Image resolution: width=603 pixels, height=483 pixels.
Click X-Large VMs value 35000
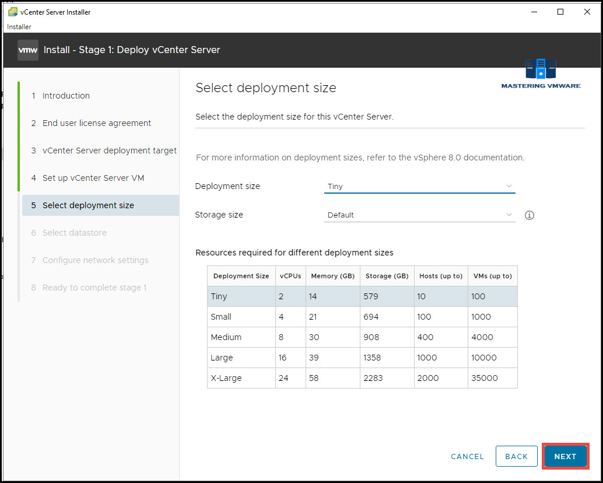click(x=485, y=378)
